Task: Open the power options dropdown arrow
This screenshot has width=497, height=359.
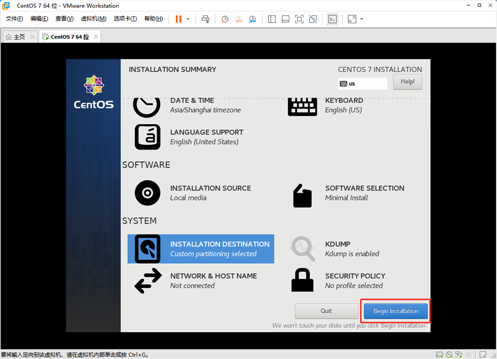Action: pos(188,19)
